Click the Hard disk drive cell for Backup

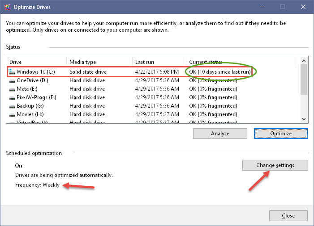pyautogui.click(x=87, y=106)
